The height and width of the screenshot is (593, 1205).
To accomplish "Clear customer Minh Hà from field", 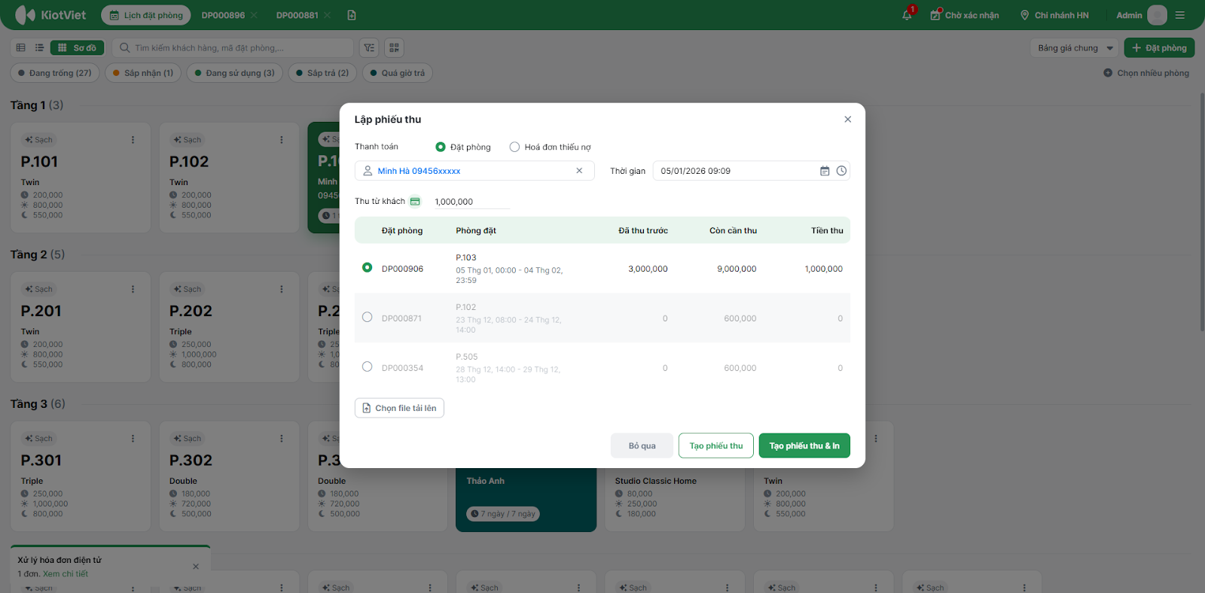I will [579, 171].
